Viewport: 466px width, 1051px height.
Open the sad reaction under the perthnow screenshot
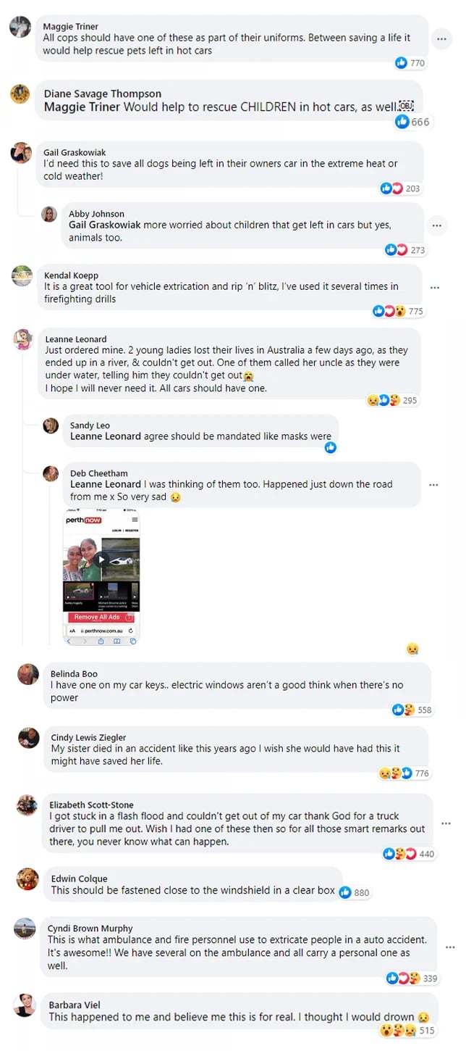click(x=412, y=649)
